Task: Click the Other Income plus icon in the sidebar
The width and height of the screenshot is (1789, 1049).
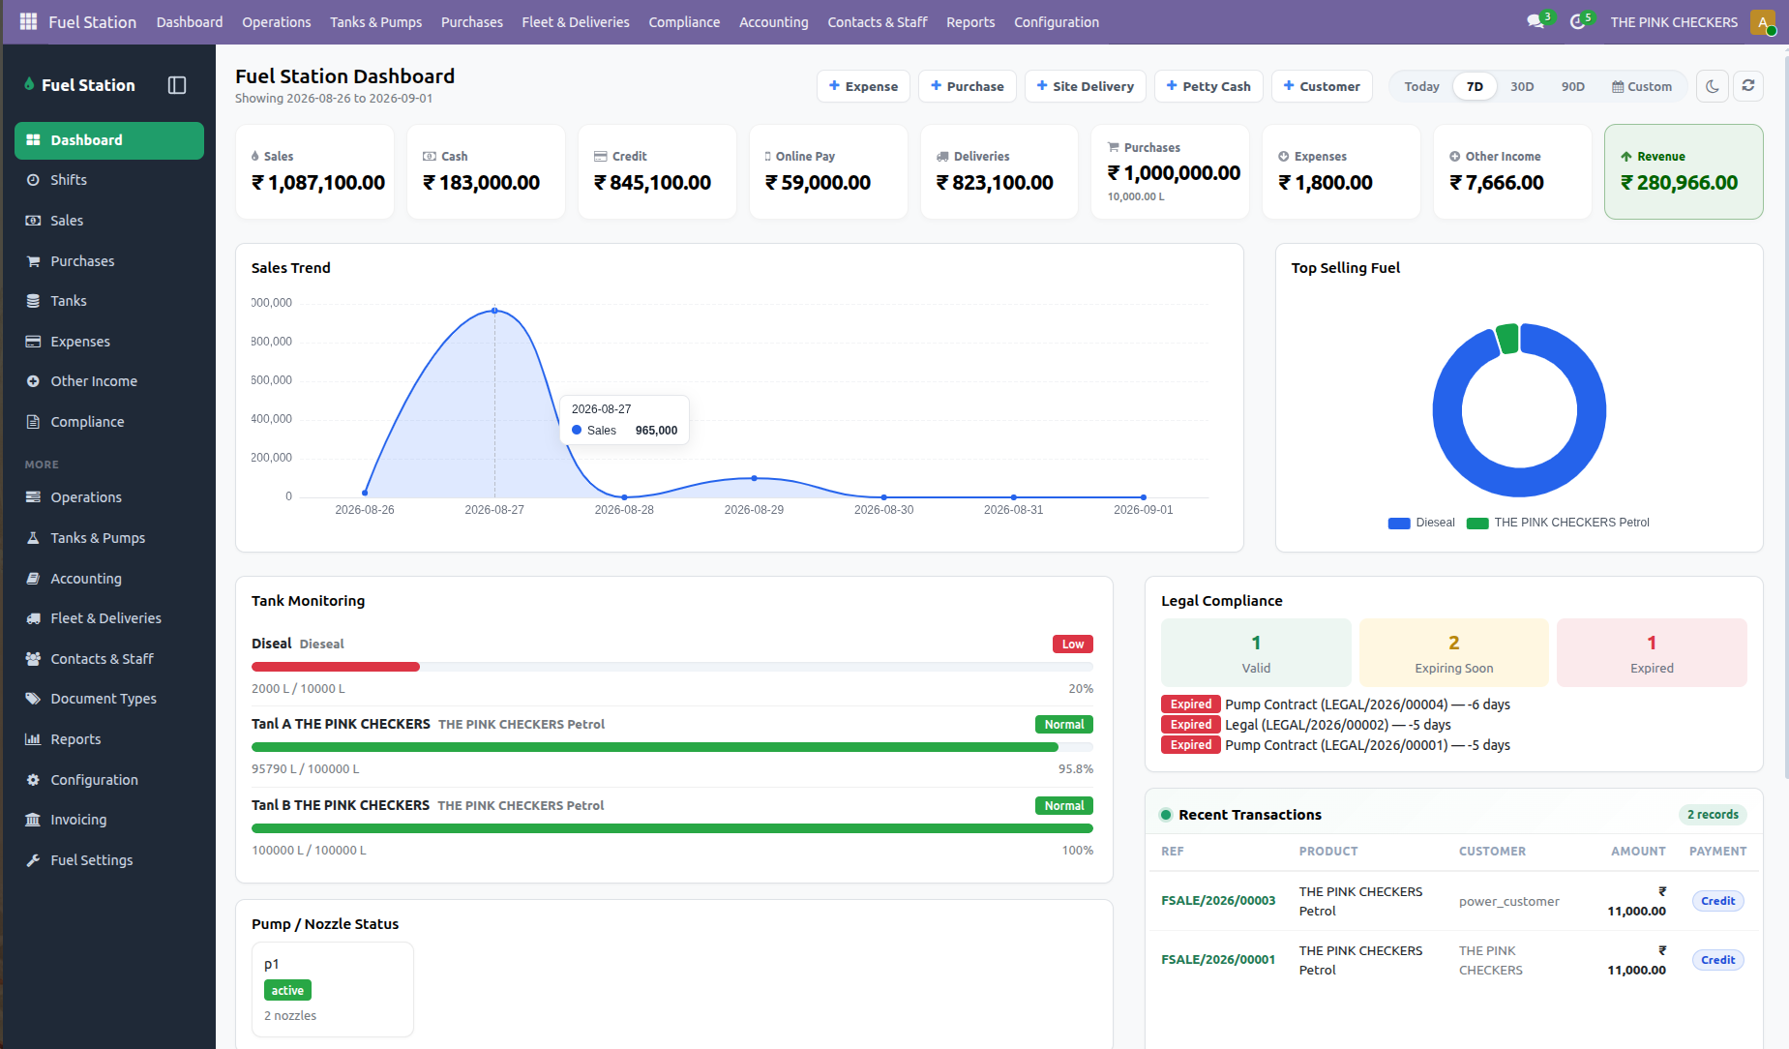Action: coord(33,381)
